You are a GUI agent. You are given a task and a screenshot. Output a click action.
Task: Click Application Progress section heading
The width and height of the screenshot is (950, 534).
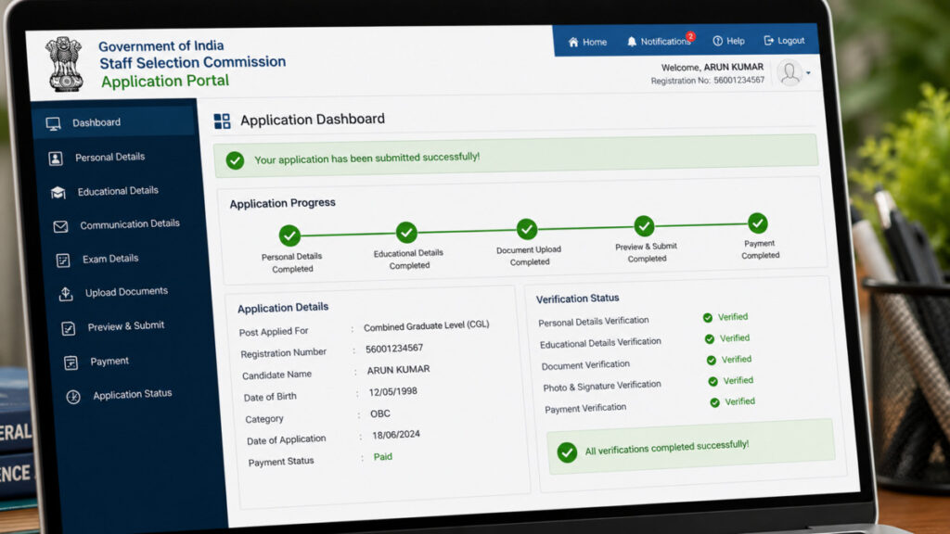pyautogui.click(x=282, y=203)
